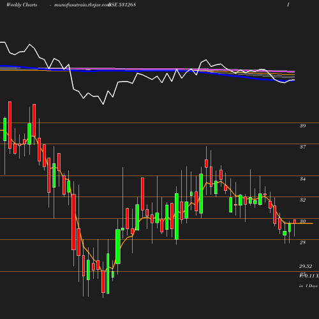319x319 pixels.
Task: Click the munafasutra website watermark text
Action: pos(82,5)
